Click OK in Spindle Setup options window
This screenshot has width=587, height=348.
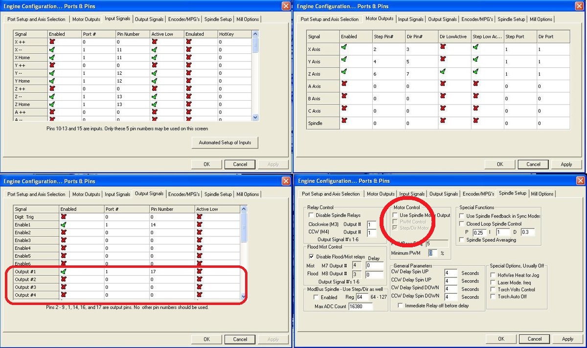click(x=500, y=339)
